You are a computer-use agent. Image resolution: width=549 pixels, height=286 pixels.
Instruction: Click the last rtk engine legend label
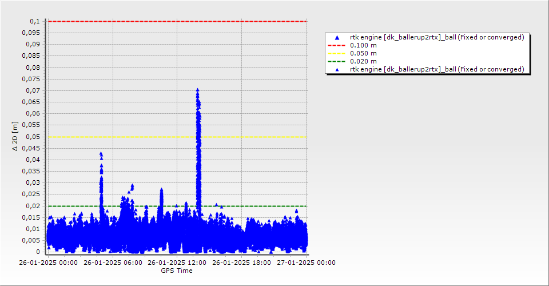[x=437, y=69]
